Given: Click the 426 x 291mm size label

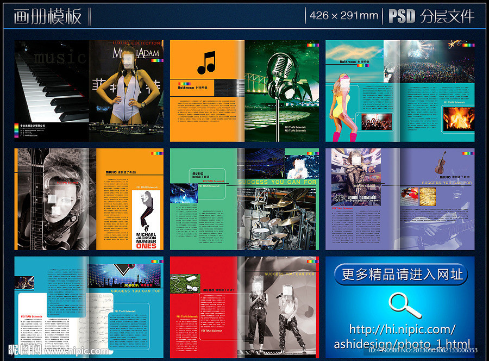Looking at the screenshot, I should tap(343, 16).
